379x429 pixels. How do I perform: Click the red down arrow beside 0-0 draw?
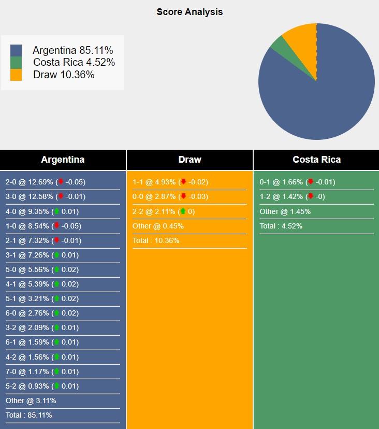coord(183,196)
